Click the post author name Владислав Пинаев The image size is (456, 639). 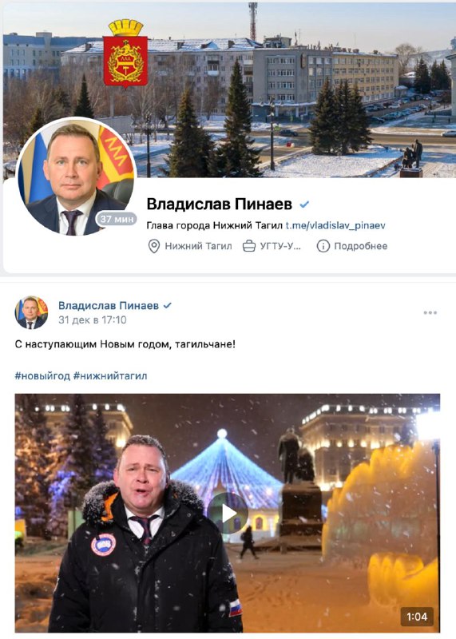(x=109, y=306)
